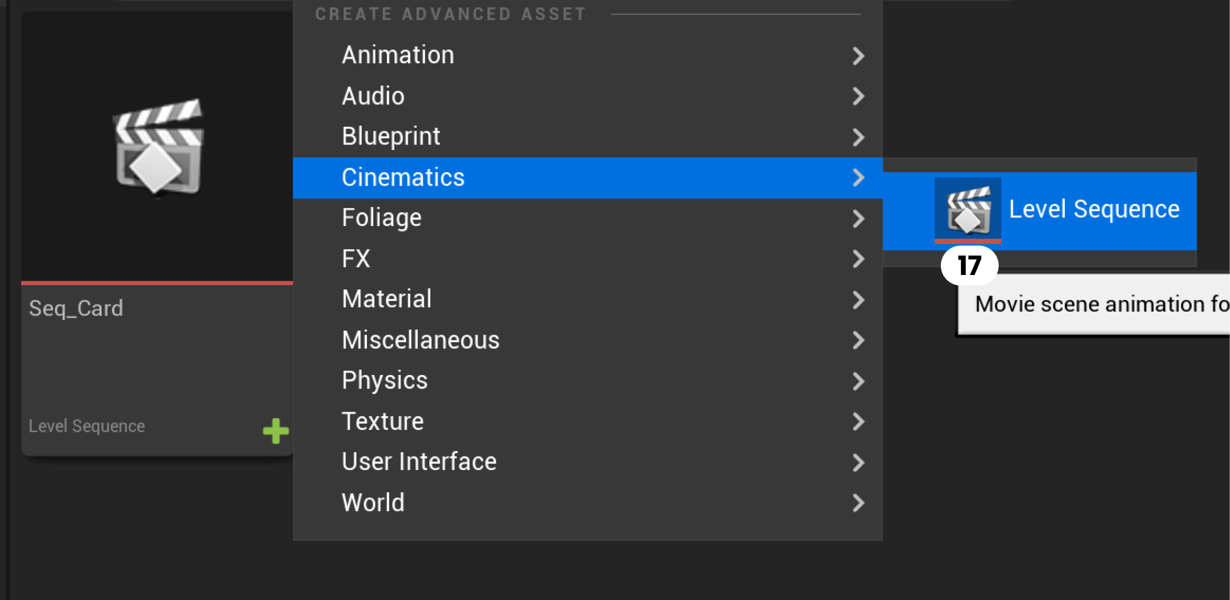This screenshot has width=1230, height=600.
Task: Open the Texture asset category
Action: pos(383,422)
